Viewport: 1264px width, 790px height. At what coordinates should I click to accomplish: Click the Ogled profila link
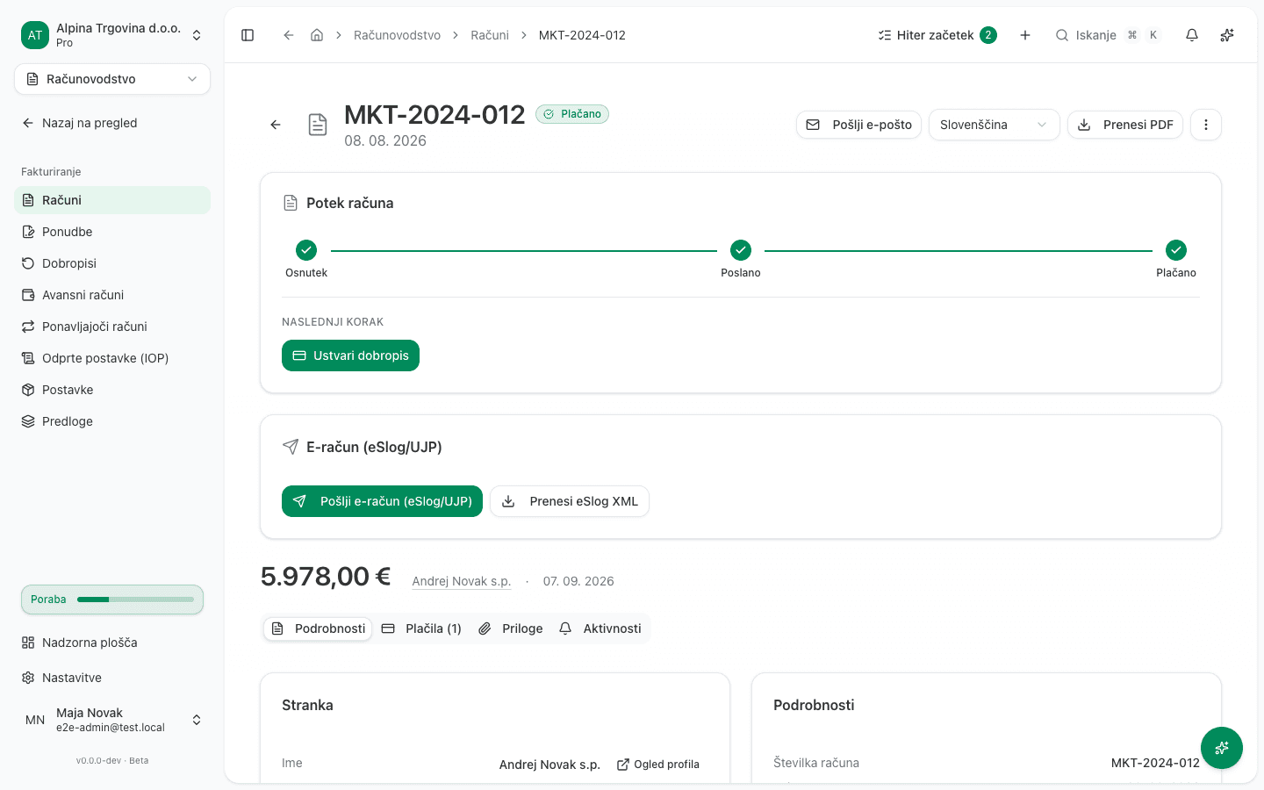658,765
